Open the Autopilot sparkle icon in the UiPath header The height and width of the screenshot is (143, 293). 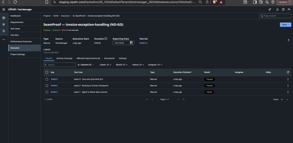tap(269, 9)
